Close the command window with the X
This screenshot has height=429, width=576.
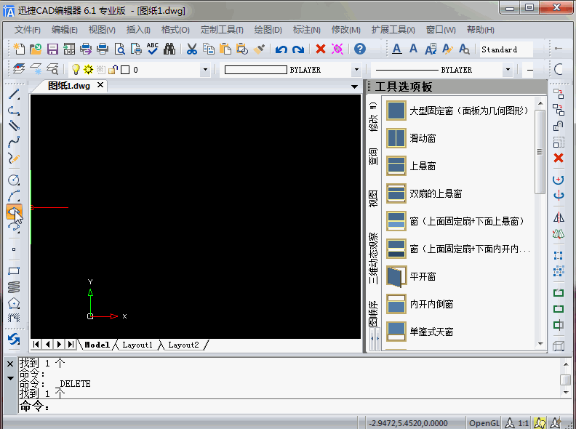point(10,364)
